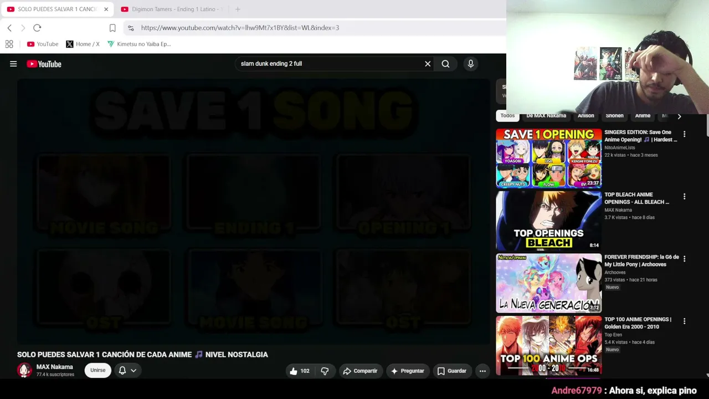Open options menu for TOP 100 ANIME video
Viewport: 709px width, 399px height.
click(684, 321)
